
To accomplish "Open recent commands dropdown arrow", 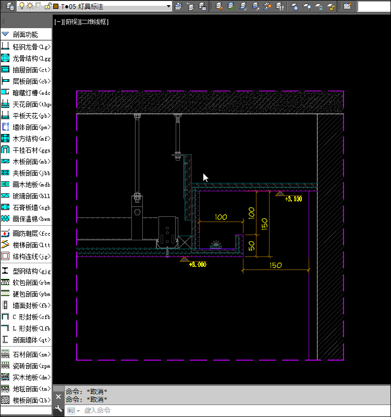I will coord(78,411).
